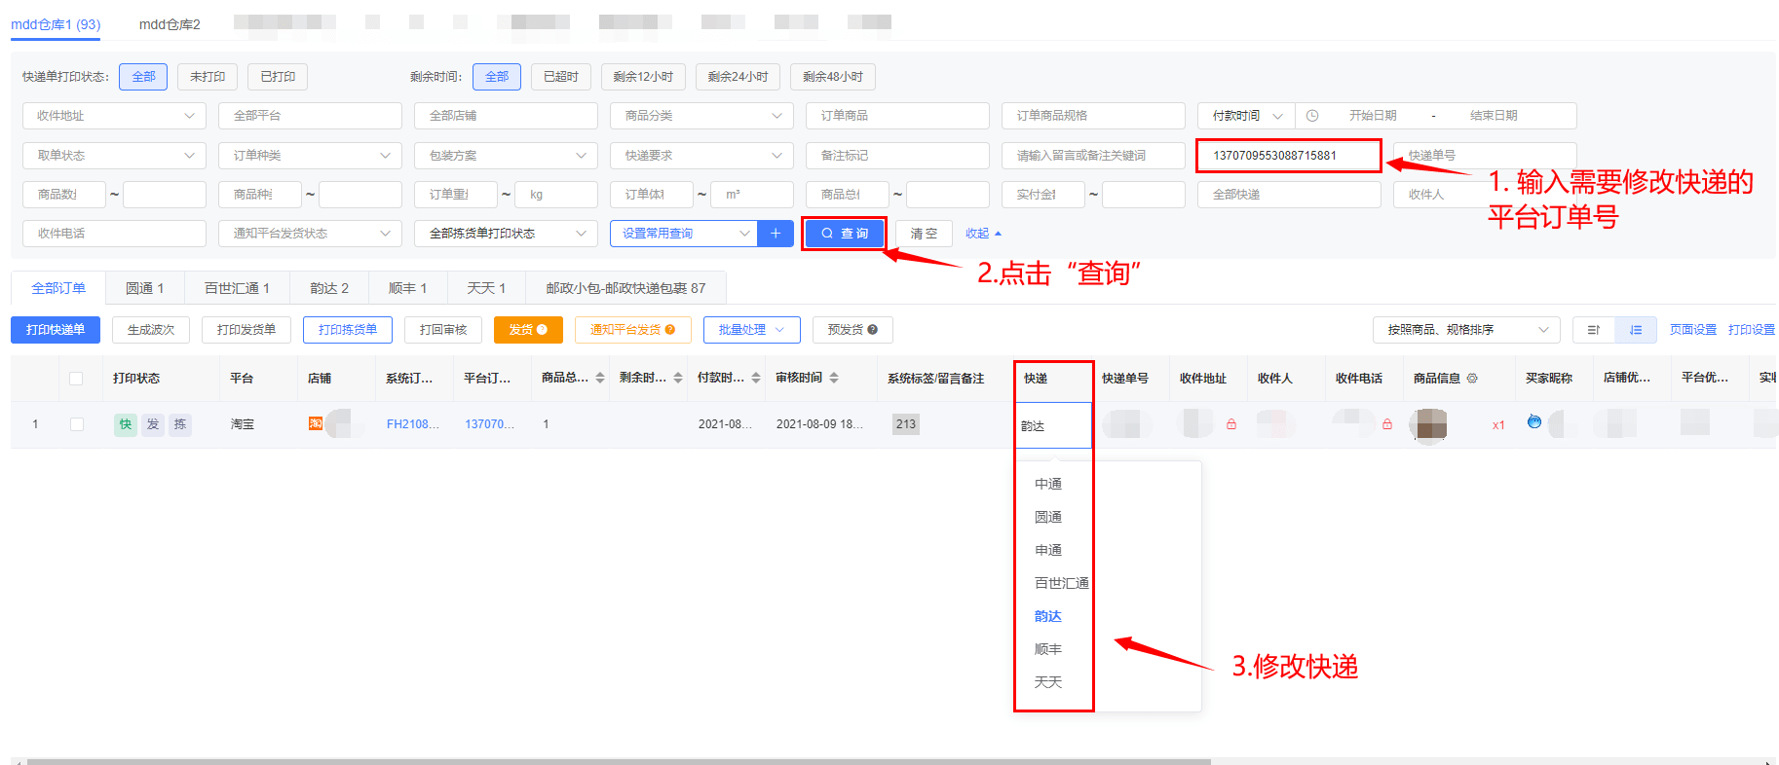Click the product thumbnail image
Viewport: 1779px width, 765px height.
click(1431, 424)
